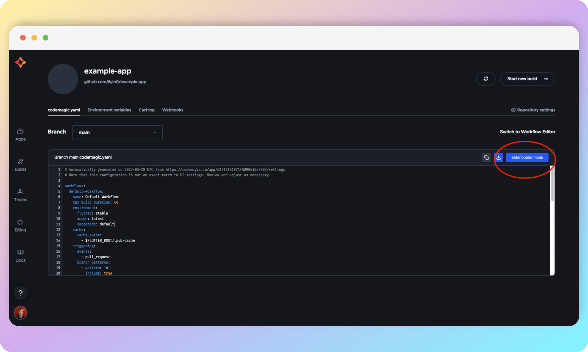The width and height of the screenshot is (588, 352).
Task: Click the Enter builder mode button
Action: point(527,157)
